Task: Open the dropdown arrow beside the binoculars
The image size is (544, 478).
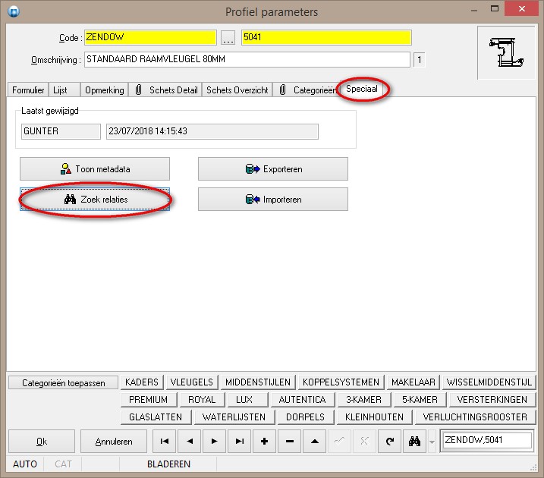Action: click(x=432, y=442)
